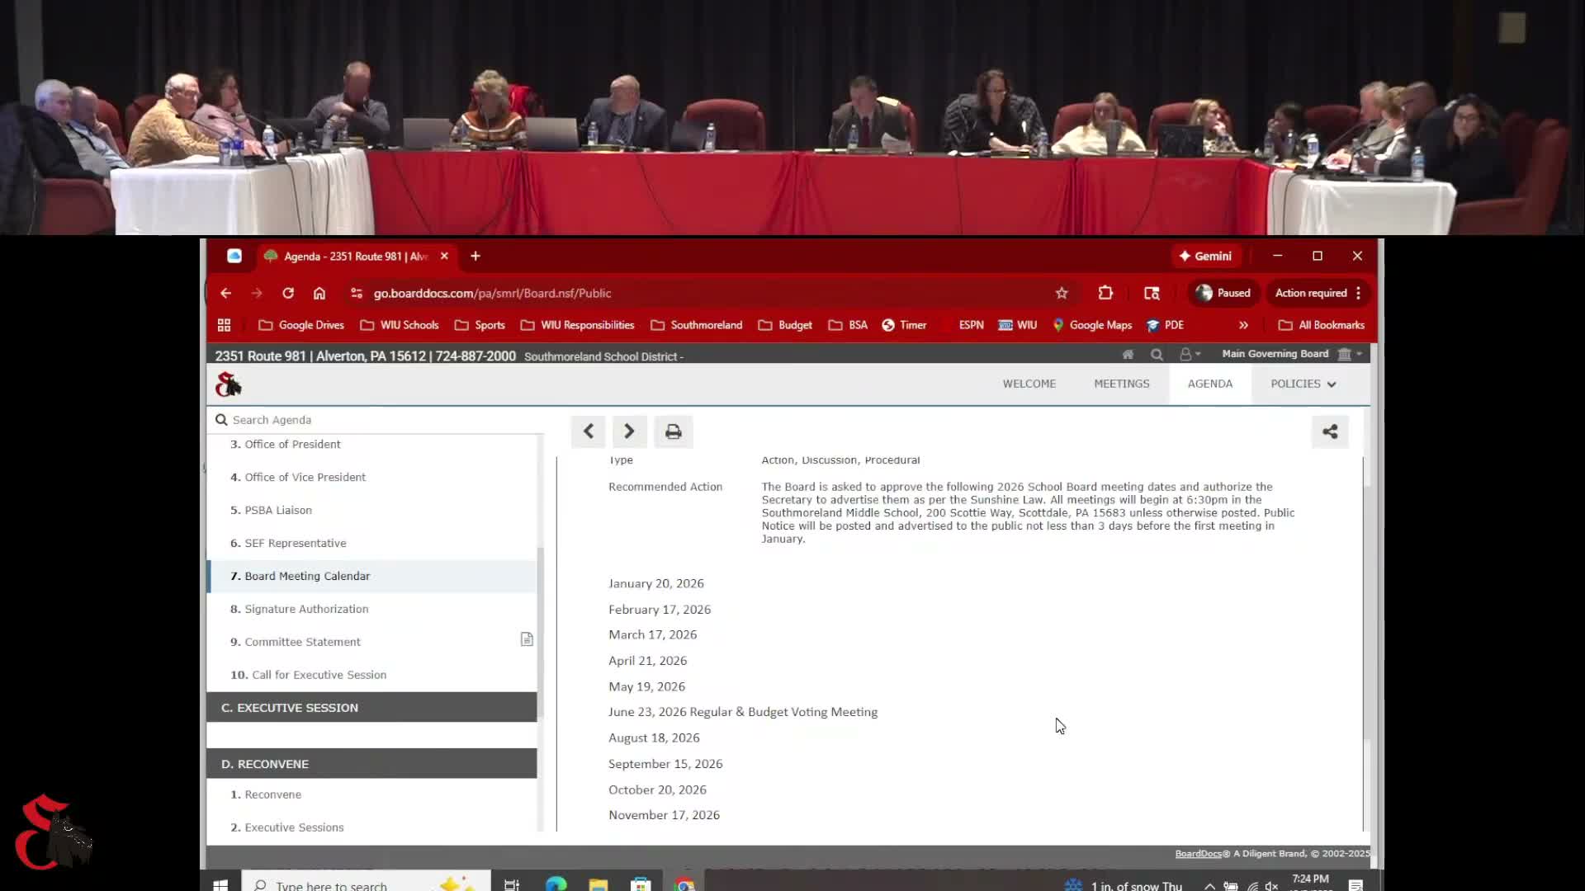Open Gemini from the browser toolbar
Viewport: 1585px width, 891px height.
[x=1206, y=256]
